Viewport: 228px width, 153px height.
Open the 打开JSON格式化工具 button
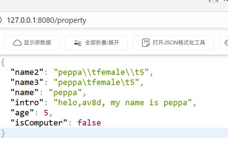tap(174, 43)
